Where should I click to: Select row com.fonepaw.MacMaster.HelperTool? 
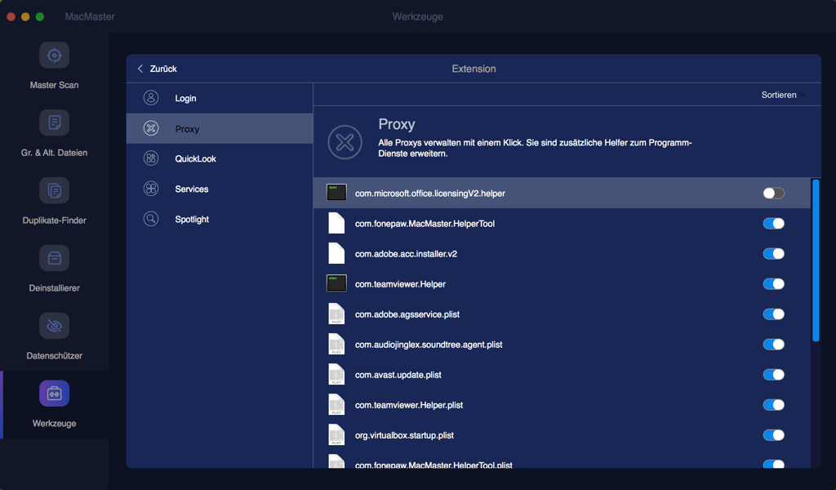tap(562, 224)
